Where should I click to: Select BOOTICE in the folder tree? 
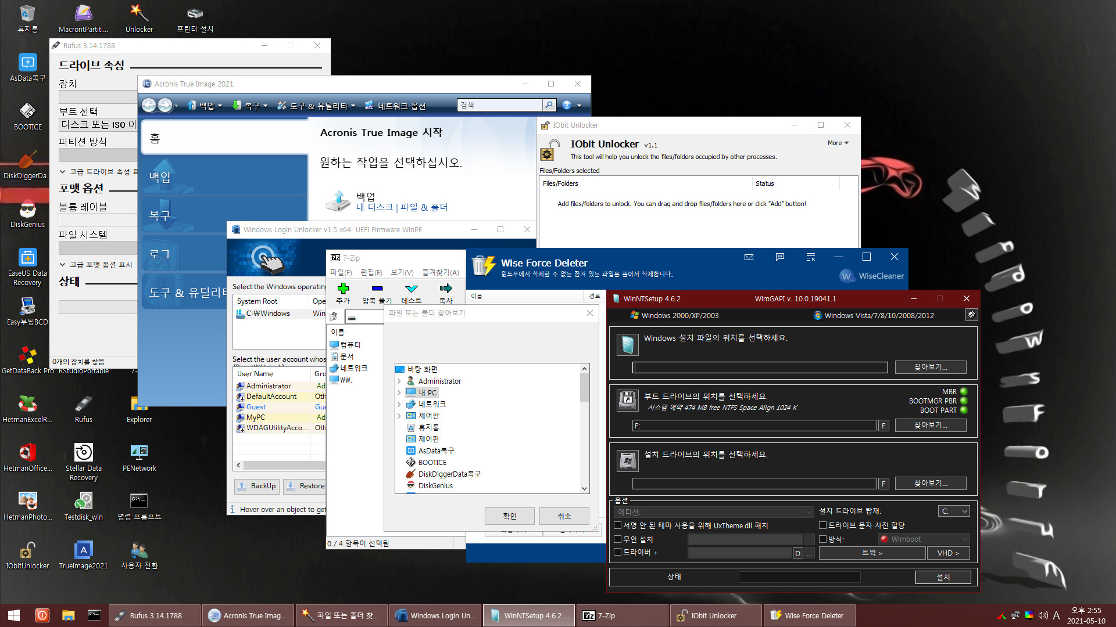tap(432, 463)
